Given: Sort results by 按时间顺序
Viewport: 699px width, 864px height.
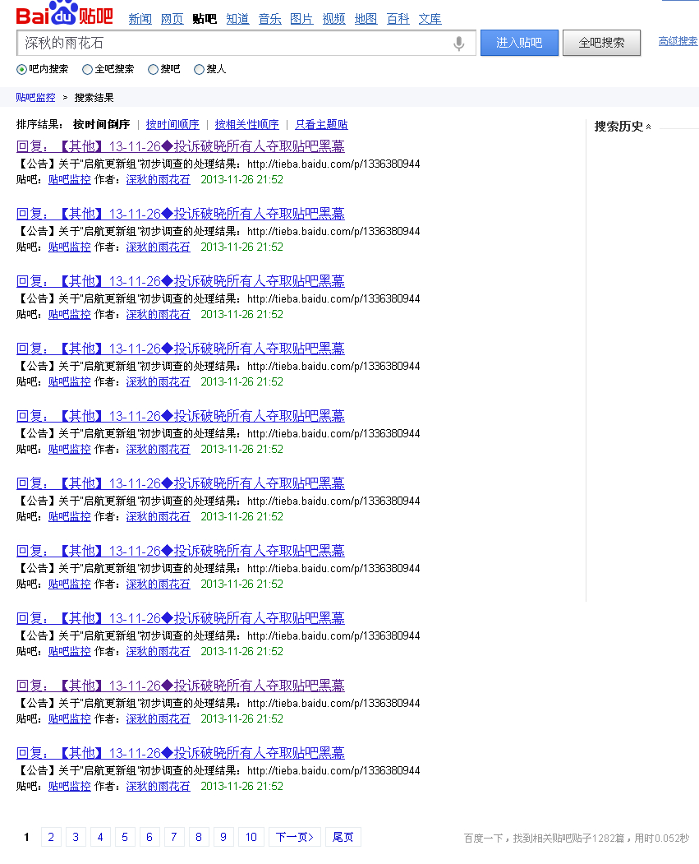Looking at the screenshot, I should 172,124.
